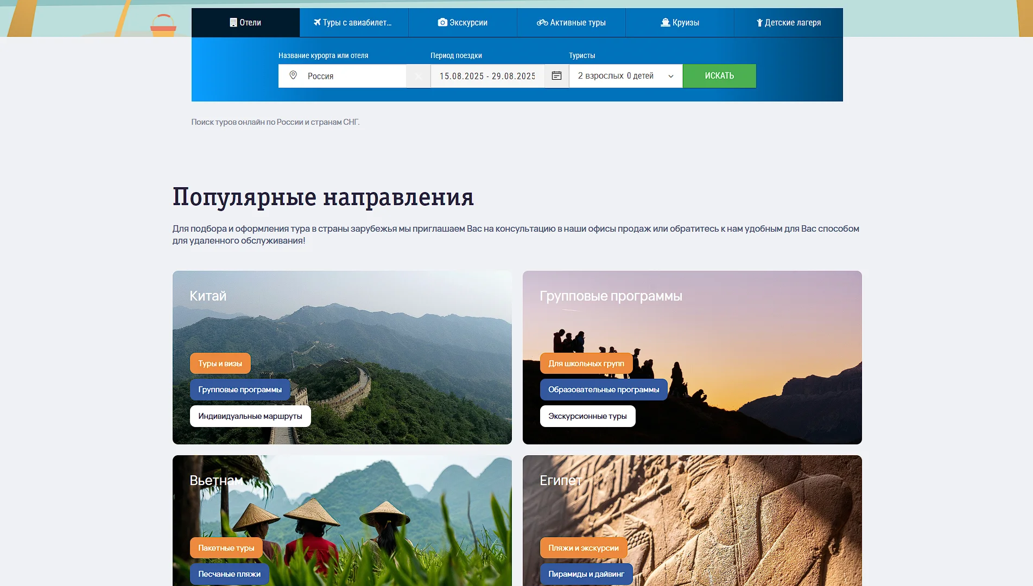Click the Туристы label
The image size is (1033, 586).
582,55
